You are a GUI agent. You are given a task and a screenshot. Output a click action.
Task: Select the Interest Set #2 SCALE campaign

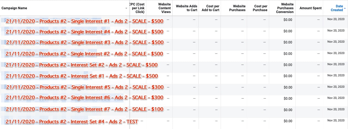pos(81,65)
